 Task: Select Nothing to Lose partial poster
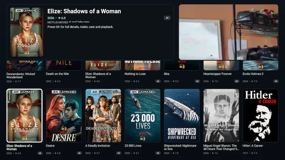point(142,65)
